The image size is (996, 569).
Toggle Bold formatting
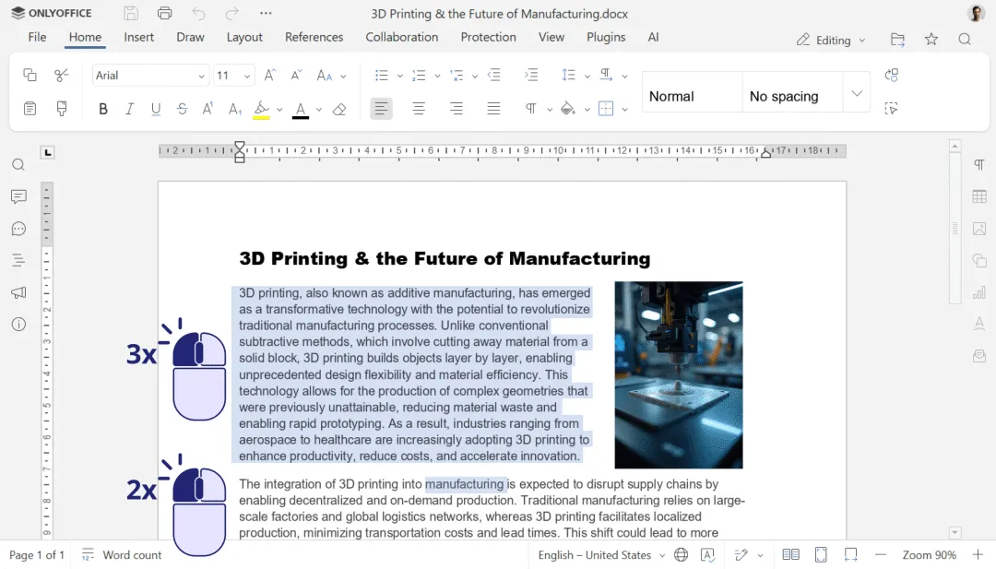103,109
